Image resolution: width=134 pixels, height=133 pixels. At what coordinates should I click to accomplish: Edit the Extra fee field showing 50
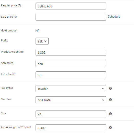click(x=71, y=75)
